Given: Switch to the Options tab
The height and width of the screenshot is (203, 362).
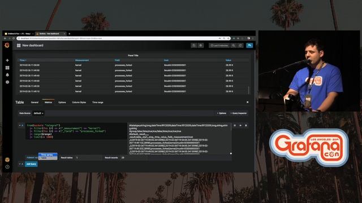Looking at the screenshot, I should [62, 102].
